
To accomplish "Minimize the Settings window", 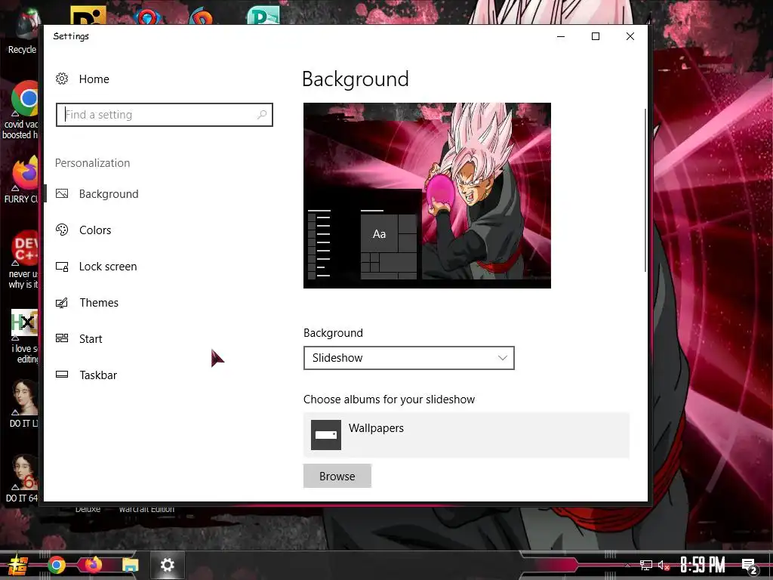I will 561,36.
